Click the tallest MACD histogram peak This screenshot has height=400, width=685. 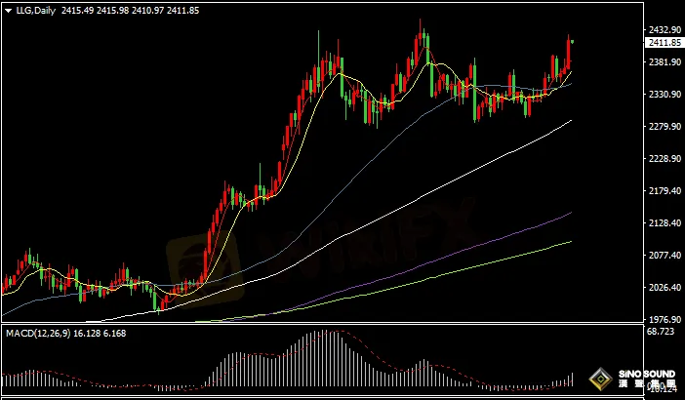tap(329, 335)
